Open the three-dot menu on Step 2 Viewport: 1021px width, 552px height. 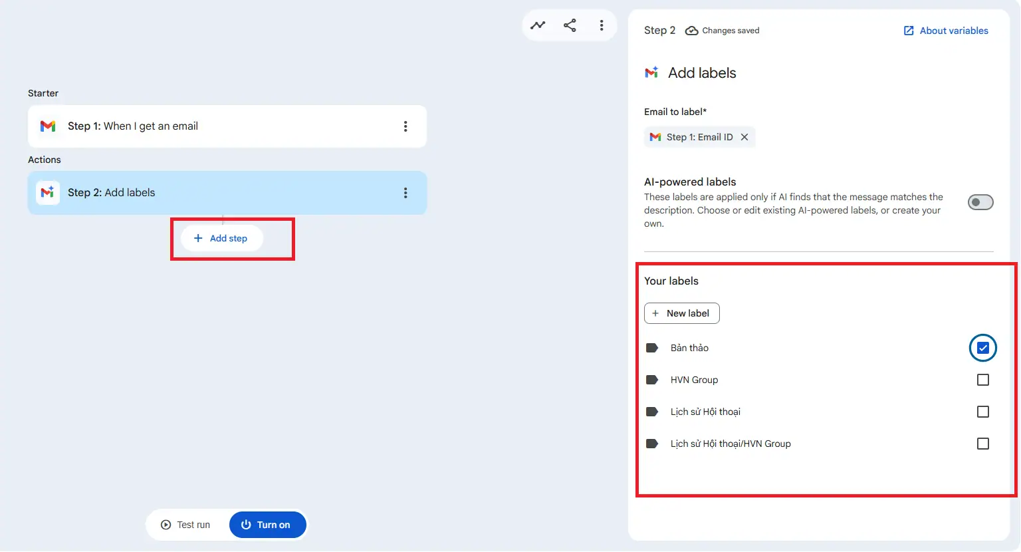405,192
